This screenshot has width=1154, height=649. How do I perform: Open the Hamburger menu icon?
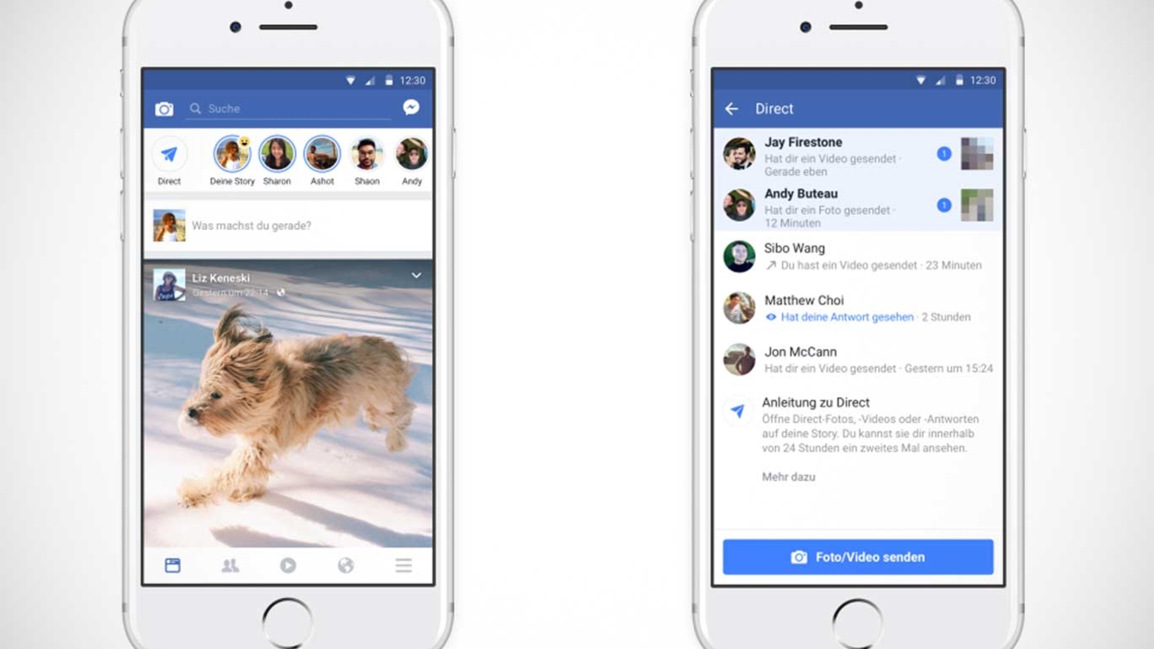403,565
